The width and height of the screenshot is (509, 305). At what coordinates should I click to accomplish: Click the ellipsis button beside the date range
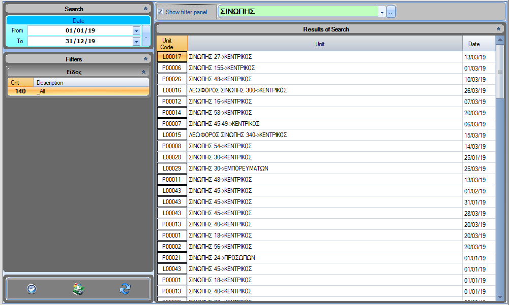[x=146, y=36]
